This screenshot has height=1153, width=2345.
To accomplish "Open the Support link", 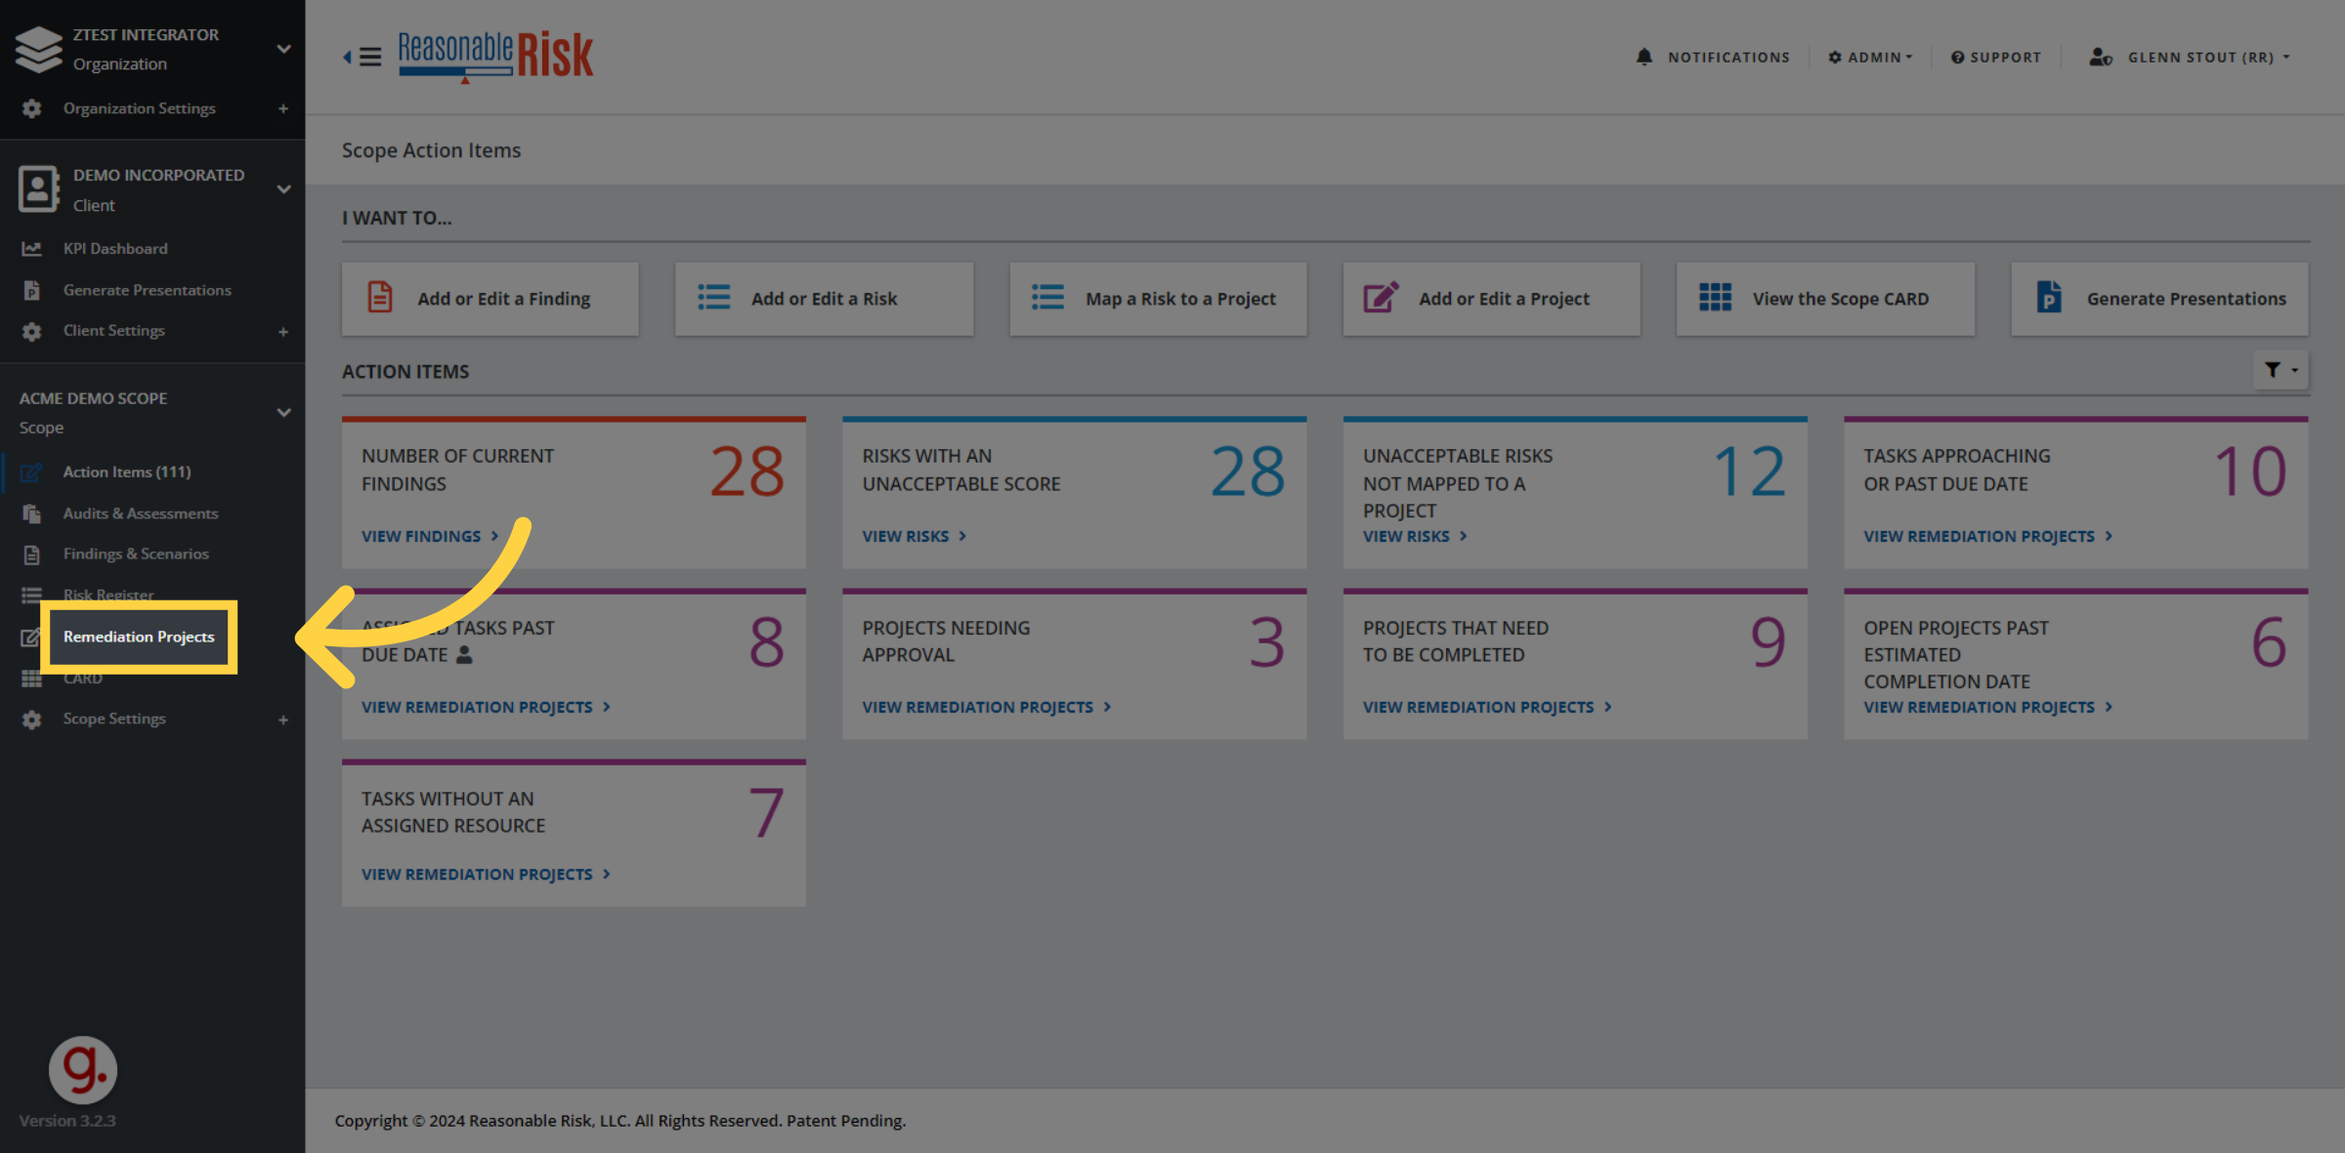I will click(1996, 57).
